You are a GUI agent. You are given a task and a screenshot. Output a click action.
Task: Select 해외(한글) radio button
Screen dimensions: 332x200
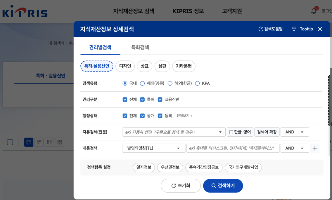pos(170,83)
